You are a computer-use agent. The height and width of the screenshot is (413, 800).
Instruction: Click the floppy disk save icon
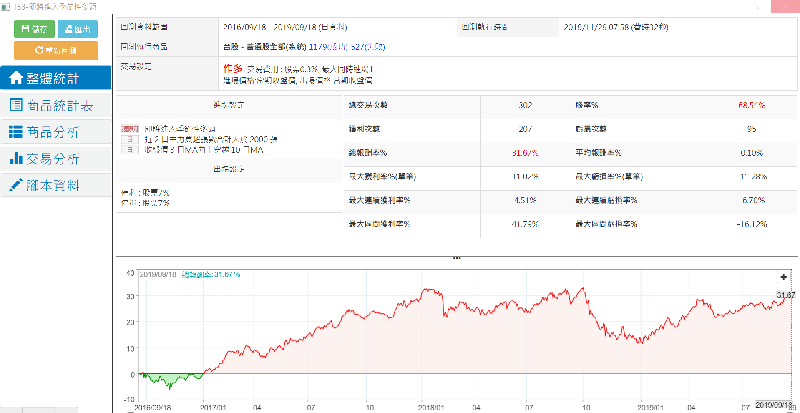(25, 28)
